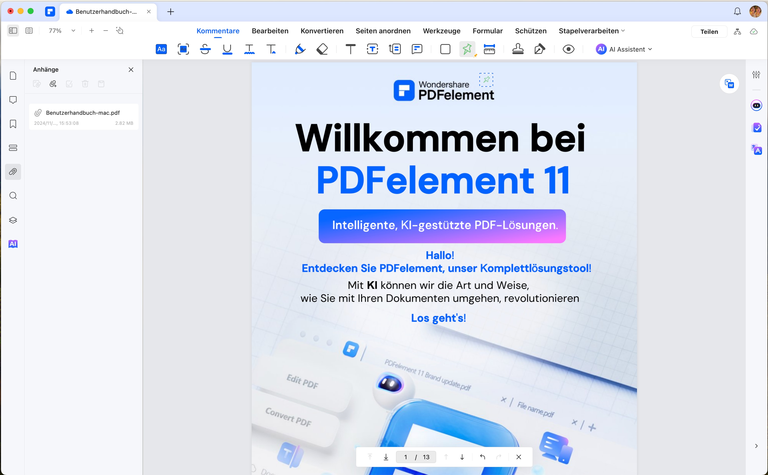768x475 pixels.
Task: Select the text callout tool
Action: click(395, 49)
